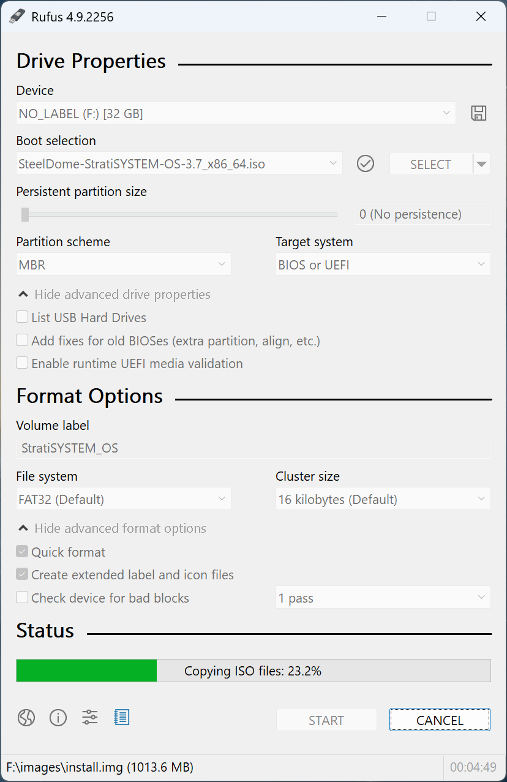Click the save drive image icon

tap(478, 113)
